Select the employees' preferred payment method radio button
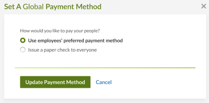 click(x=23, y=40)
